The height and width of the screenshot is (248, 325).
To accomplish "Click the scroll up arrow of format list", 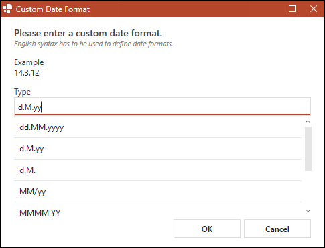I will [x=308, y=122].
